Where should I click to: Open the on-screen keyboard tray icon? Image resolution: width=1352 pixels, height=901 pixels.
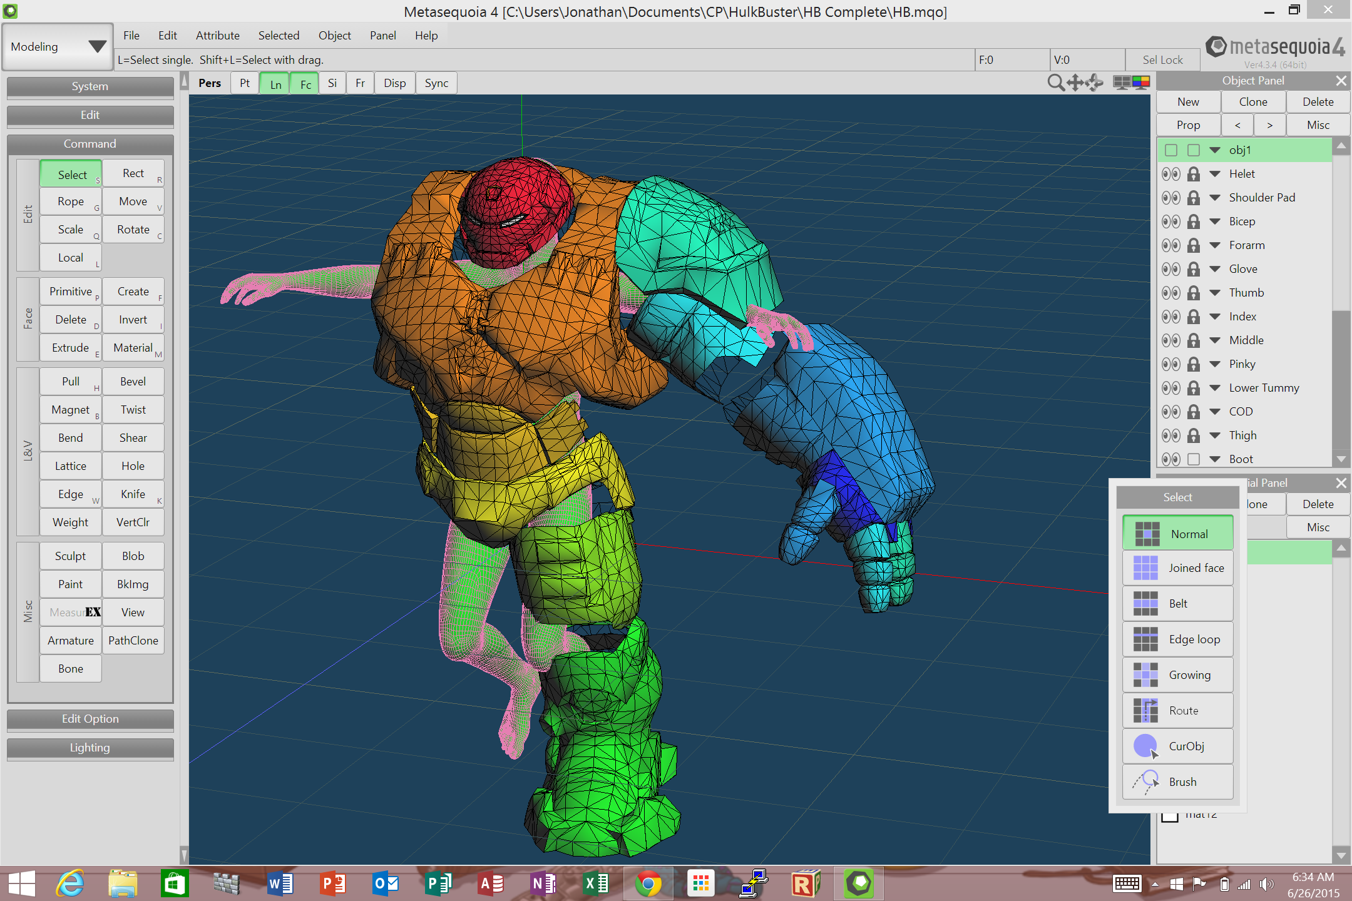tap(1127, 883)
